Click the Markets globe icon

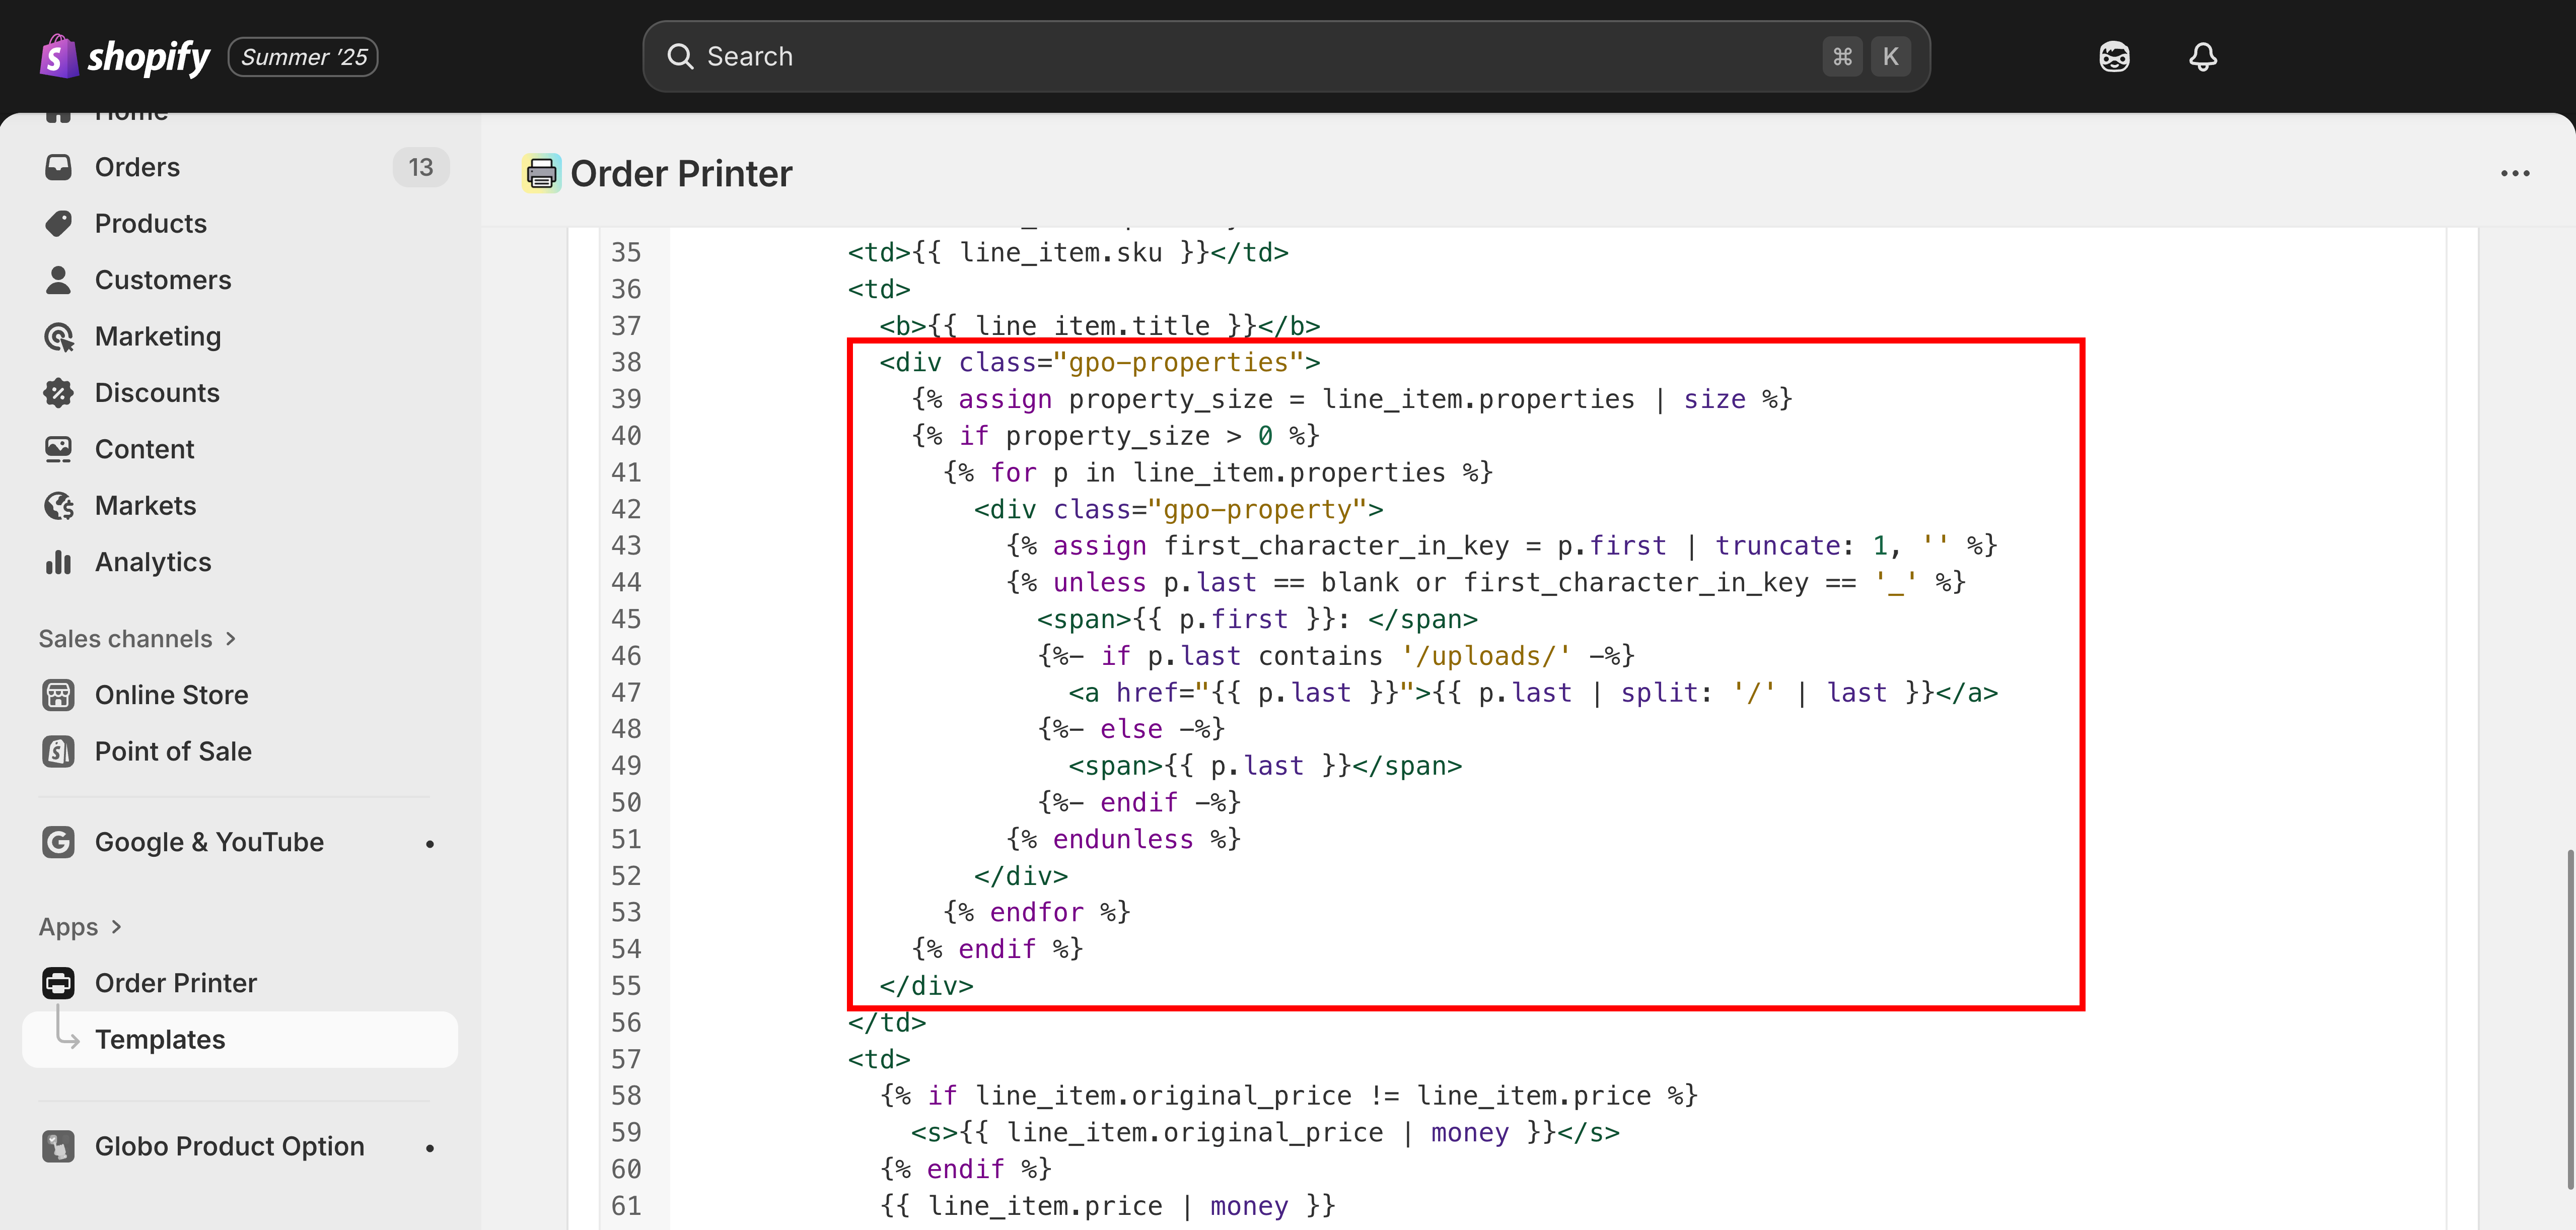pyautogui.click(x=59, y=506)
